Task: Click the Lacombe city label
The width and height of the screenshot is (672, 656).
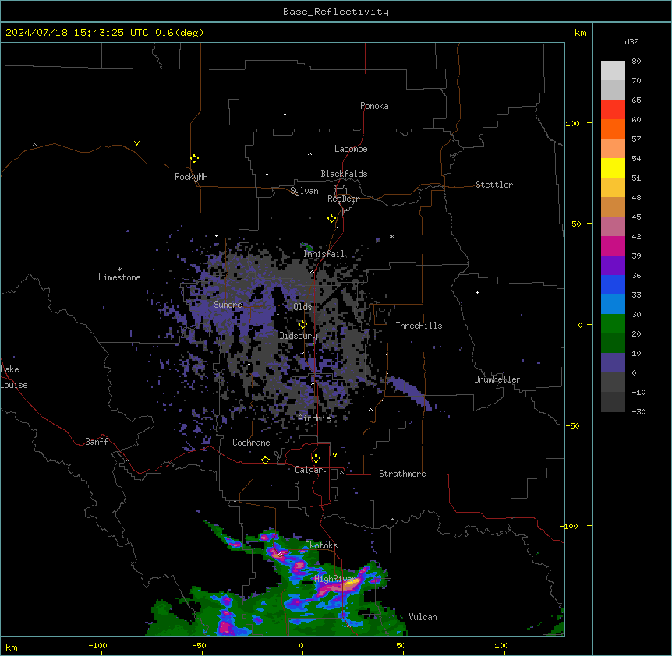Action: pyautogui.click(x=351, y=149)
